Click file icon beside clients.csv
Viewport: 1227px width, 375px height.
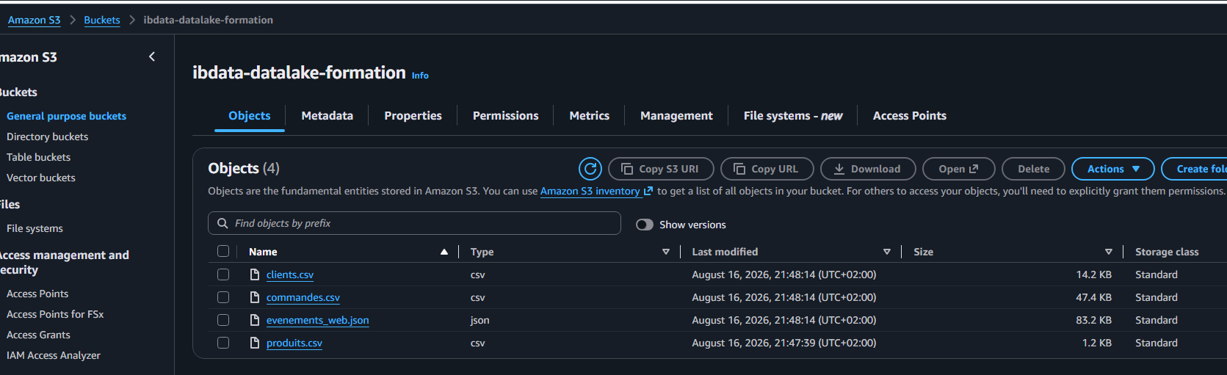(255, 274)
